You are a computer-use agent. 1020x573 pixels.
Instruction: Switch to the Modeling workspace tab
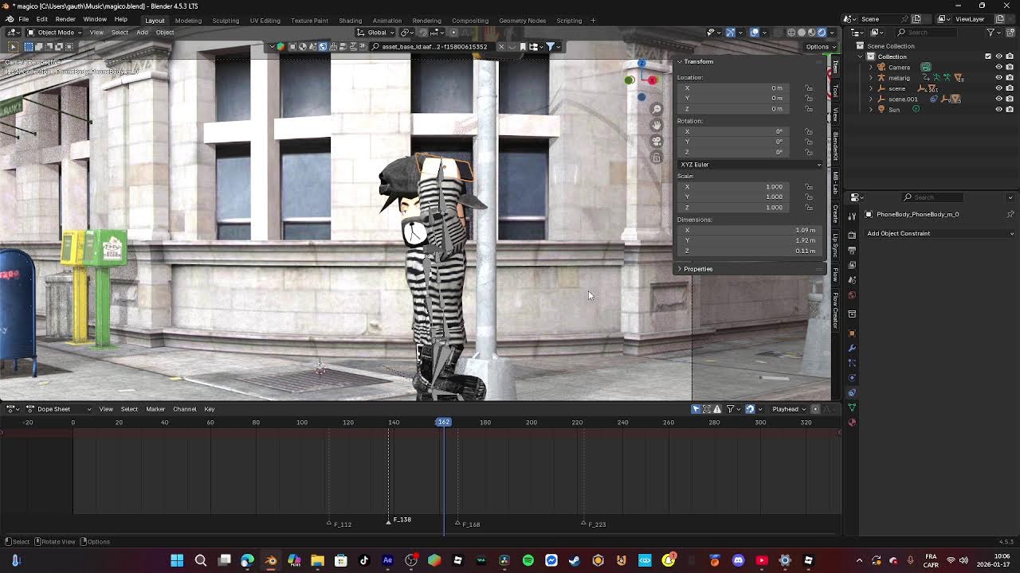(x=188, y=20)
